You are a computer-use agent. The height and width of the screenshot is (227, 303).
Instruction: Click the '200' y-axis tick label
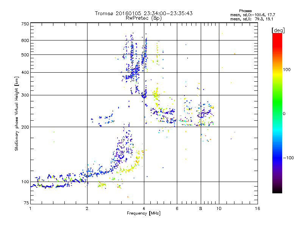(x=25, y=127)
